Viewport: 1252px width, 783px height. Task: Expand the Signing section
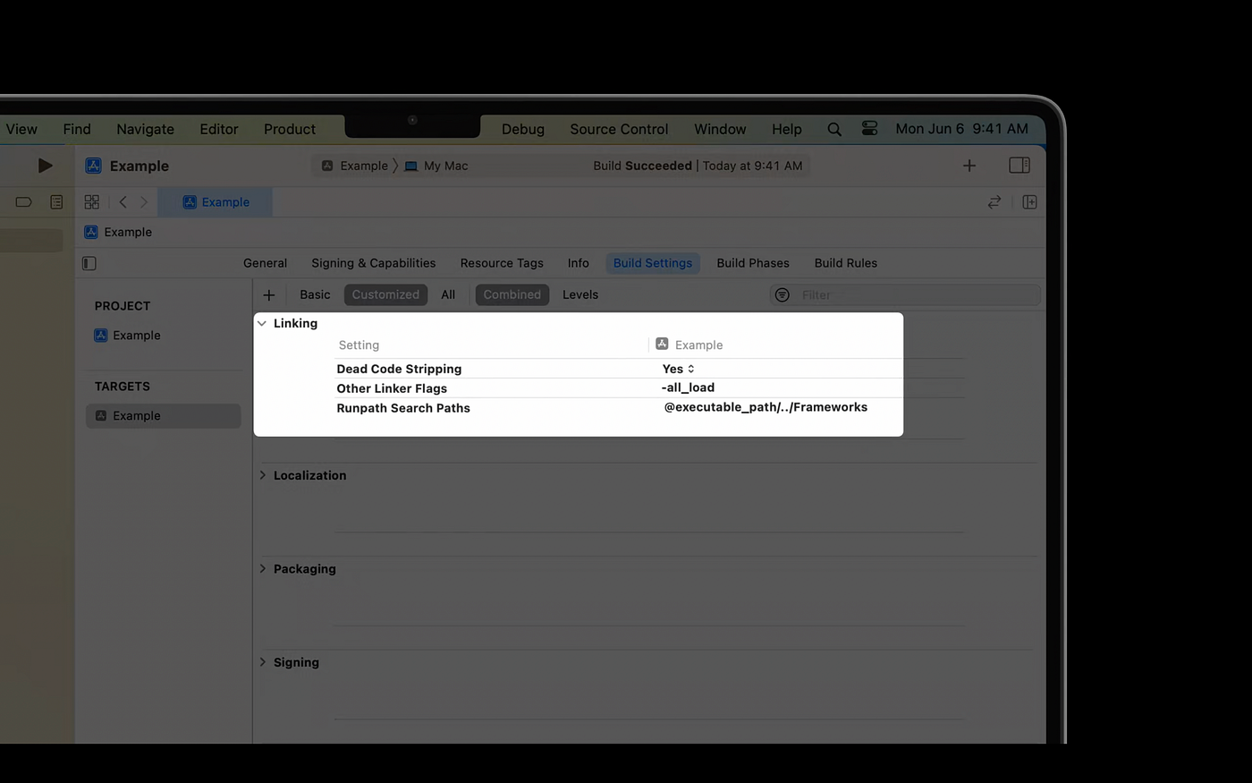pyautogui.click(x=262, y=662)
